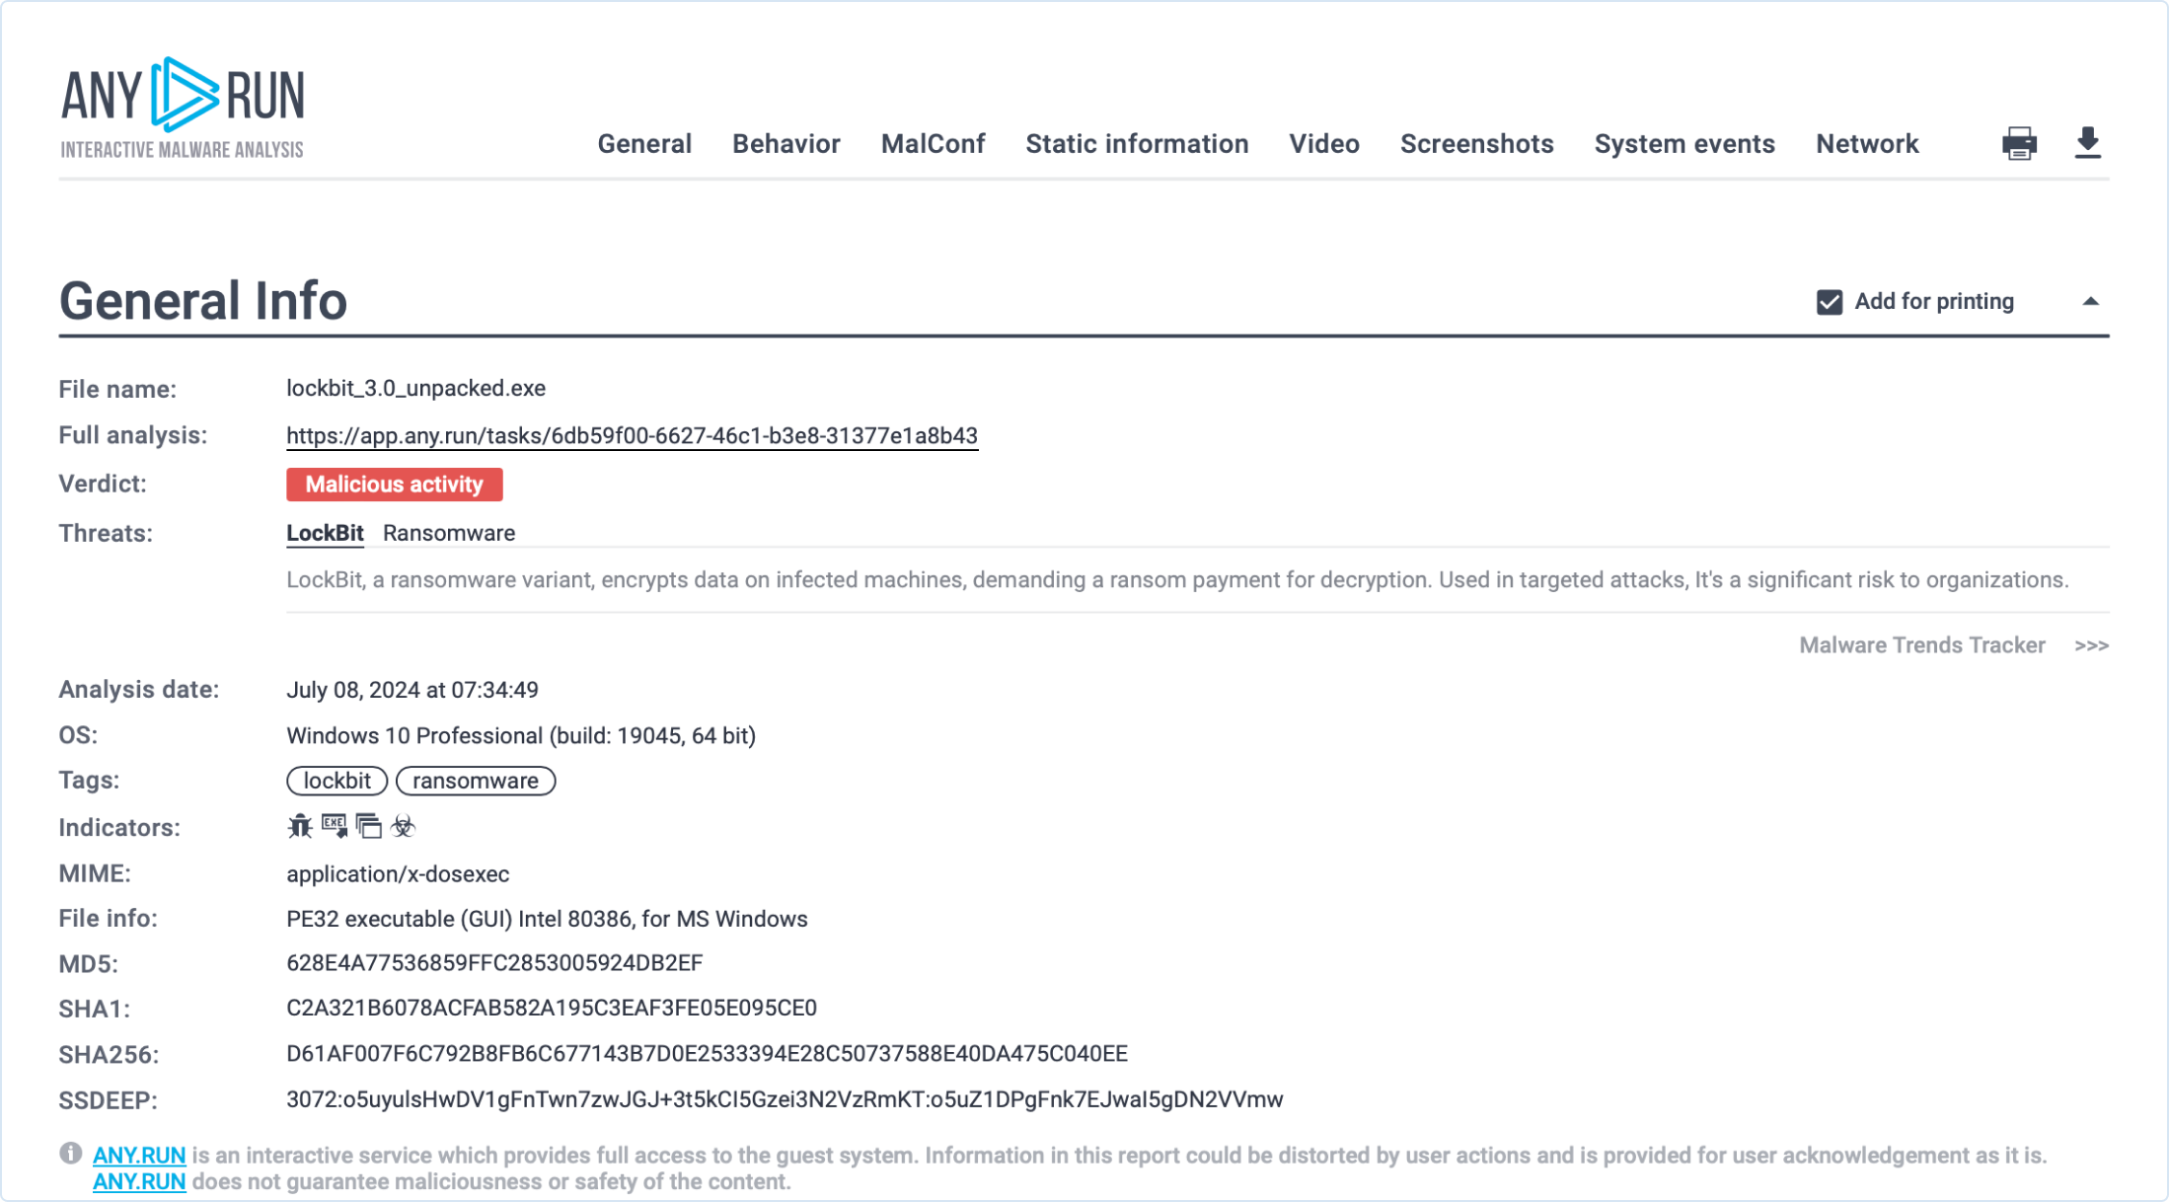Uncheck the Add for printing checkbox
Image resolution: width=2169 pixels, height=1202 pixels.
point(1829,302)
